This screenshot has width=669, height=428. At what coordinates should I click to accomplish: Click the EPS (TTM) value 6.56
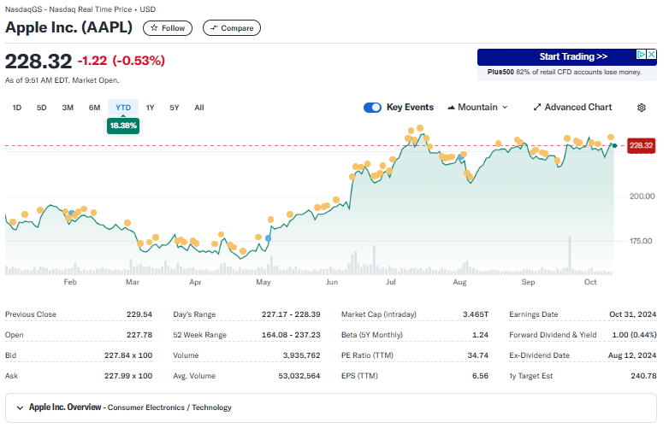tap(481, 376)
